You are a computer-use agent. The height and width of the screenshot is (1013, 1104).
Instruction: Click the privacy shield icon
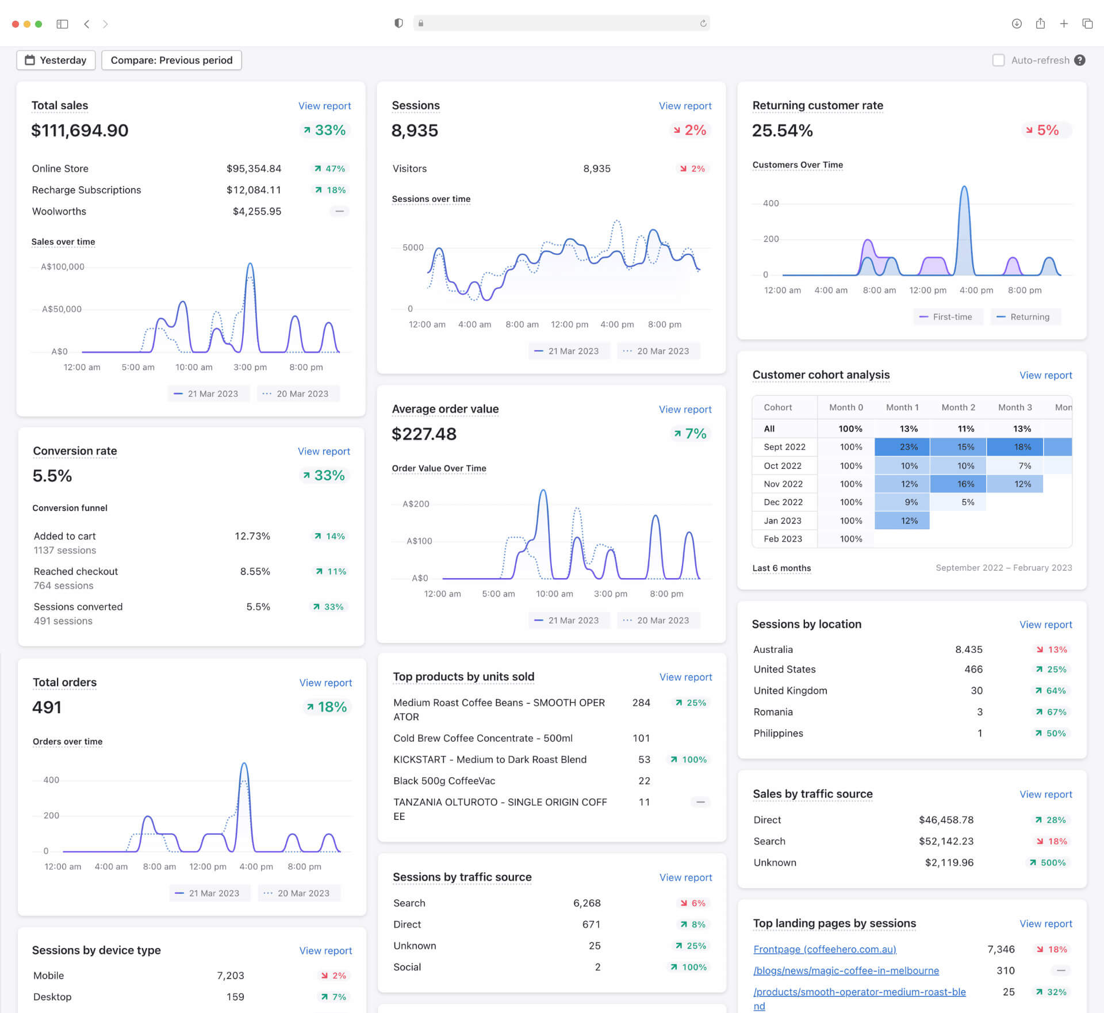(x=398, y=23)
